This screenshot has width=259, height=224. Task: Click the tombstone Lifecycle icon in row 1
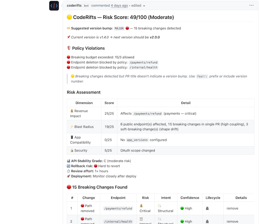click(207, 209)
